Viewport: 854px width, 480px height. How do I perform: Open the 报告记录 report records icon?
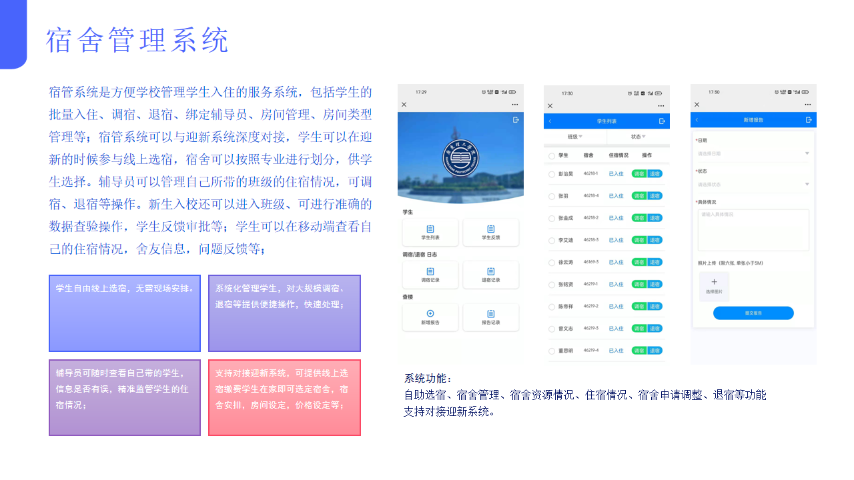pos(491,313)
